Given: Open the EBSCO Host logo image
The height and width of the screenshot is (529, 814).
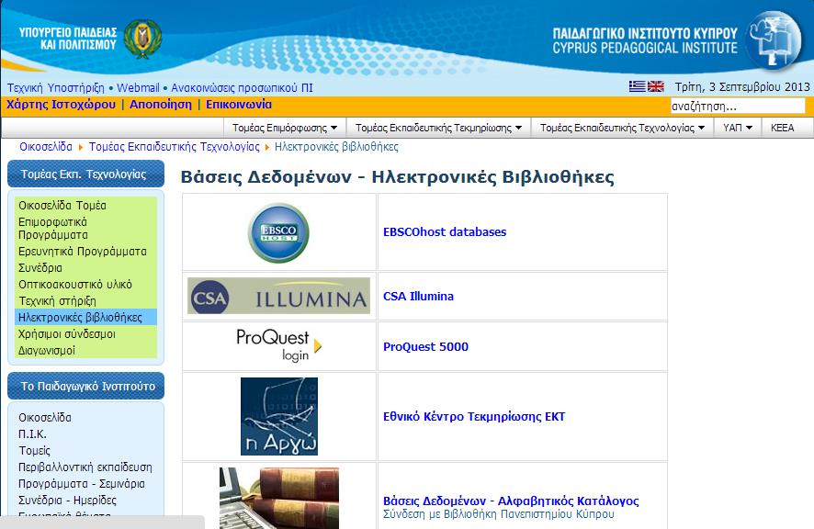Looking at the screenshot, I should tap(278, 232).
